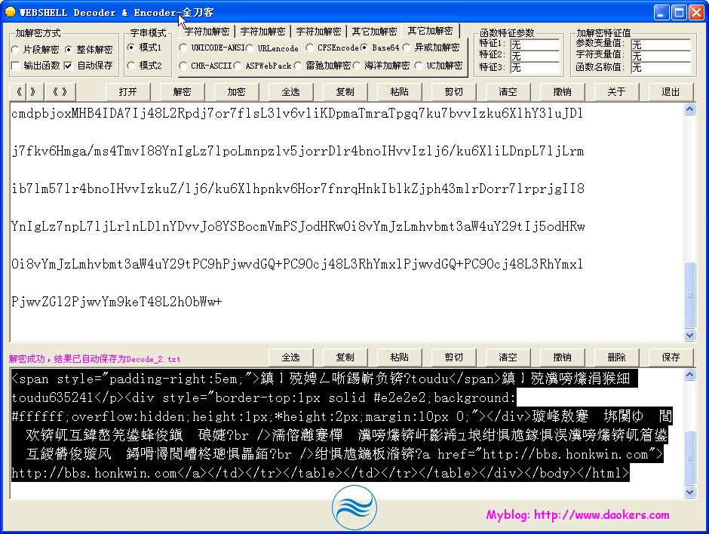The image size is (709, 534).
Task: Select 雷驰加解密 option
Action: pyautogui.click(x=322, y=66)
